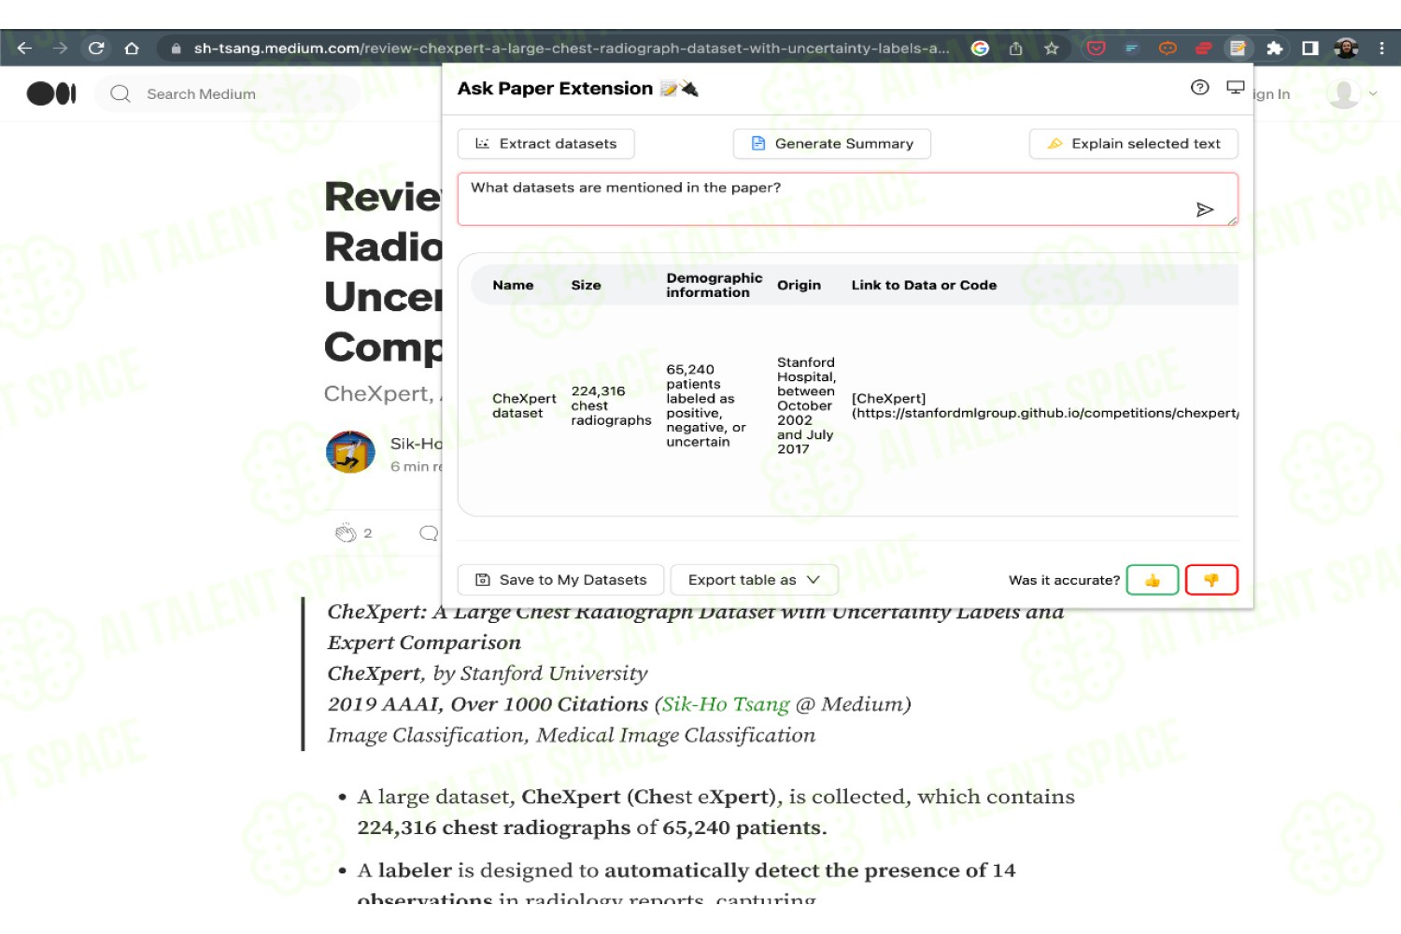Screen dimensions: 1401x934
Task: Click the Search Medium field
Action: (227, 93)
